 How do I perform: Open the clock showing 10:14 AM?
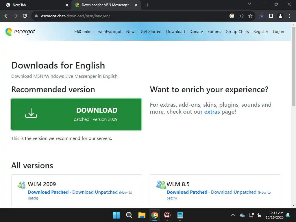275,215
